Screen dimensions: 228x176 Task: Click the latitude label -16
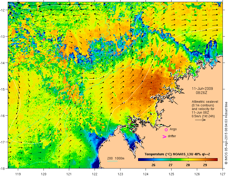click(x=3, y=116)
